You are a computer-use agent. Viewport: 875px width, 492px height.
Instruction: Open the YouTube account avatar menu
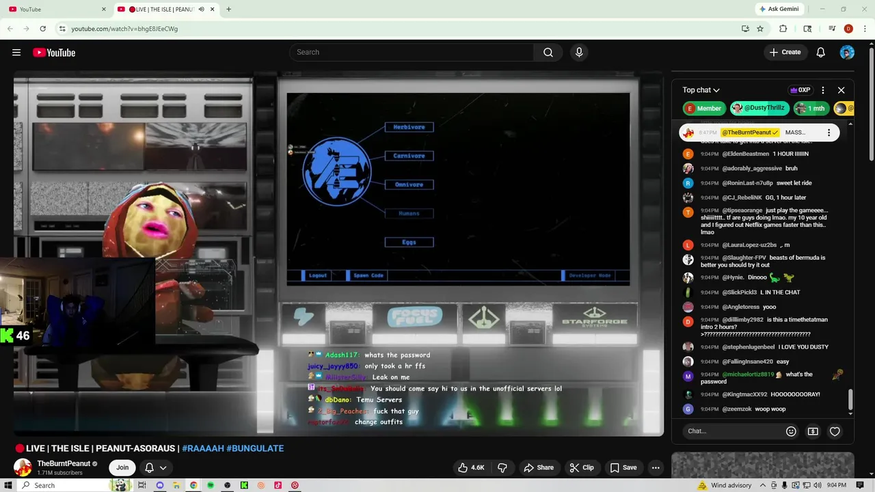[x=847, y=53]
